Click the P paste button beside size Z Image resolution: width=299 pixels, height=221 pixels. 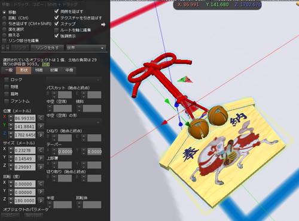tap(41, 167)
